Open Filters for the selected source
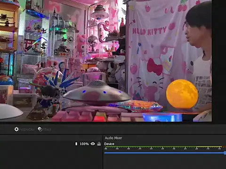Image resolution: width=226 pixels, height=169 pixels. click(x=44, y=129)
